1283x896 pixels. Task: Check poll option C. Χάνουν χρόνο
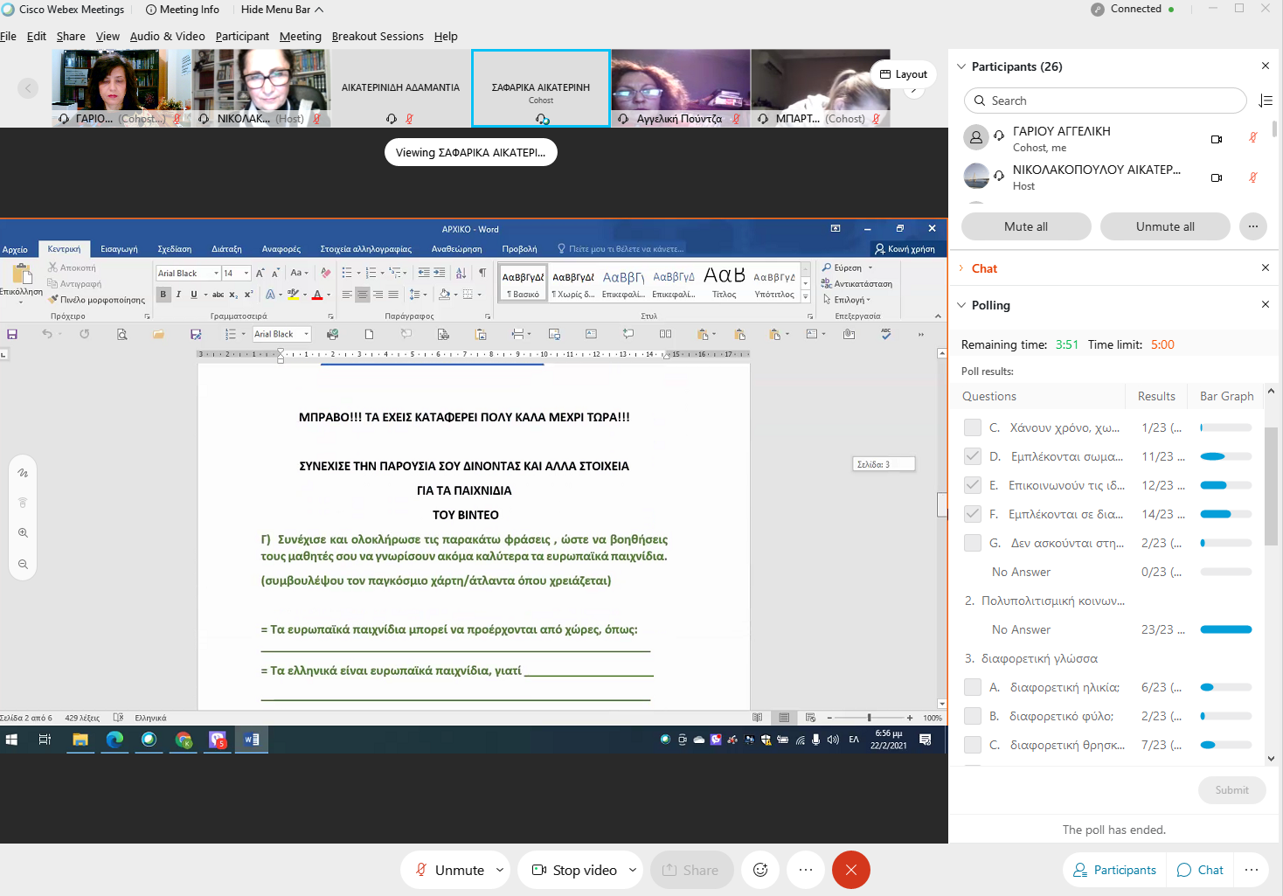coord(972,427)
